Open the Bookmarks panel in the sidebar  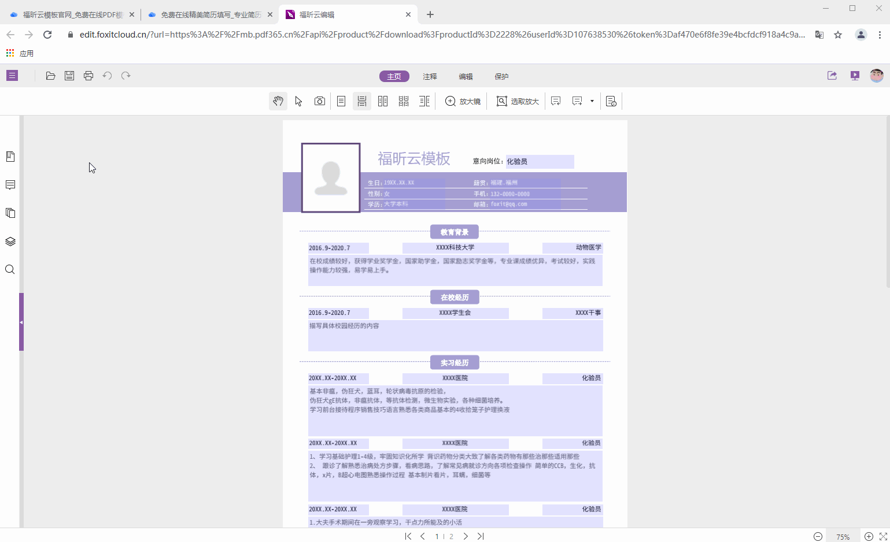[x=10, y=156]
